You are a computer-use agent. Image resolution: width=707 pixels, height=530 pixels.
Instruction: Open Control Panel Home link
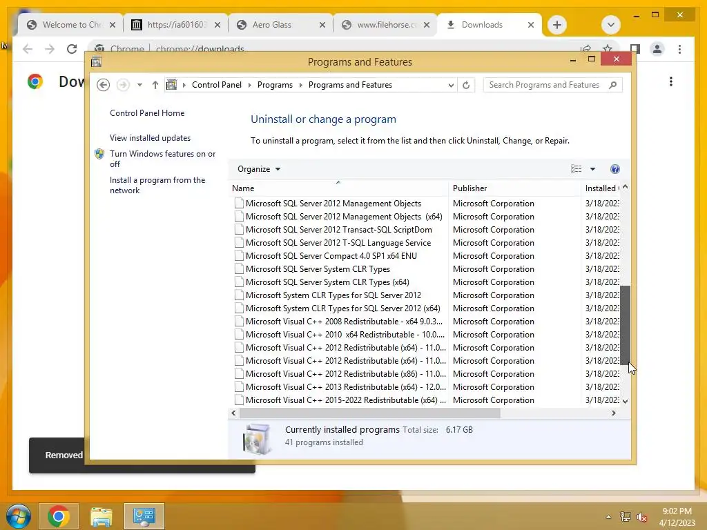point(147,113)
